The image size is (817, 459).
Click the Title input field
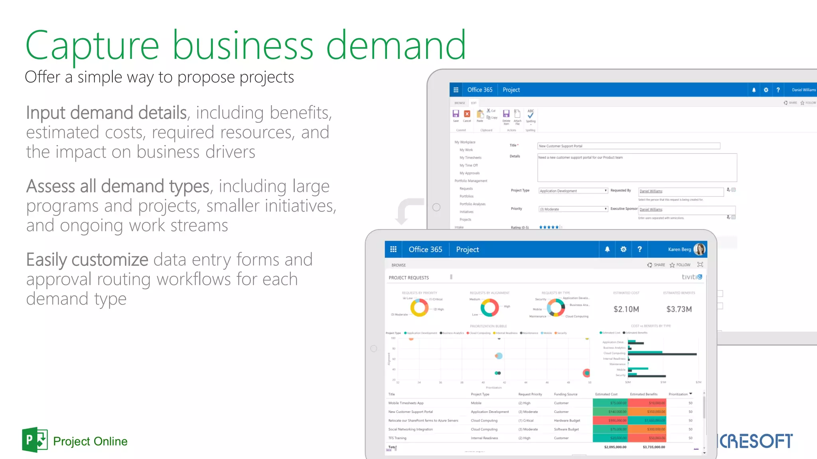pos(629,146)
